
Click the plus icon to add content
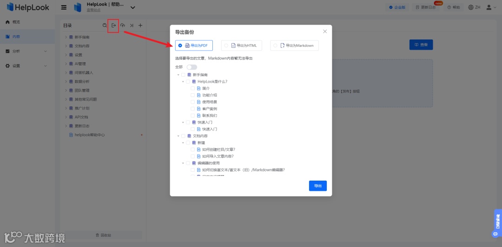click(x=140, y=25)
